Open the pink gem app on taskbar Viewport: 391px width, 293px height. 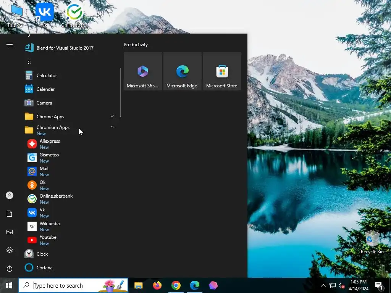click(213, 285)
